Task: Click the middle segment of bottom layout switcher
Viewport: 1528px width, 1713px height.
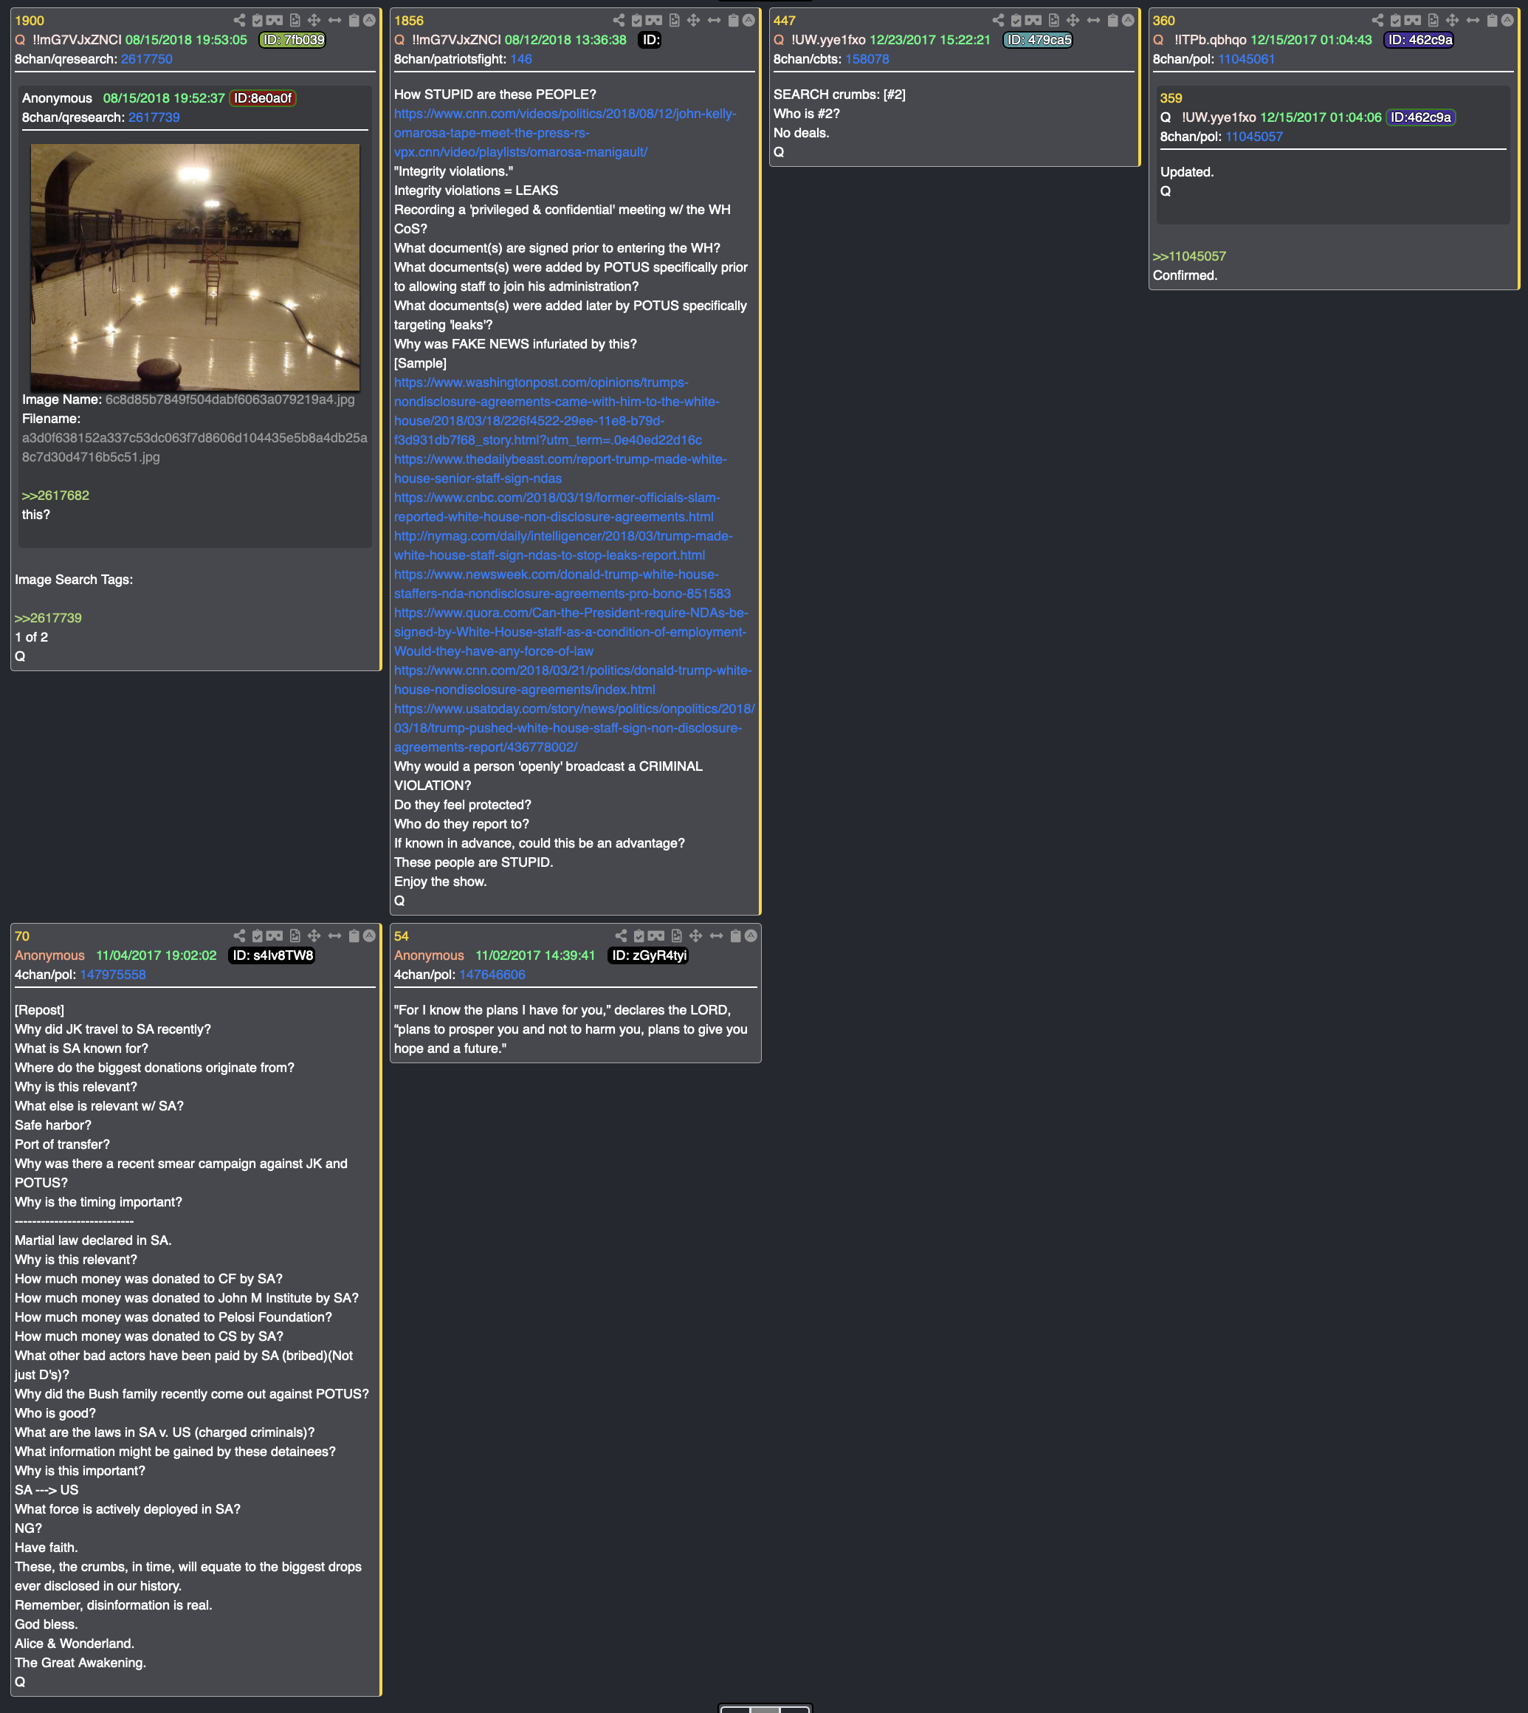Action: pos(765,1708)
